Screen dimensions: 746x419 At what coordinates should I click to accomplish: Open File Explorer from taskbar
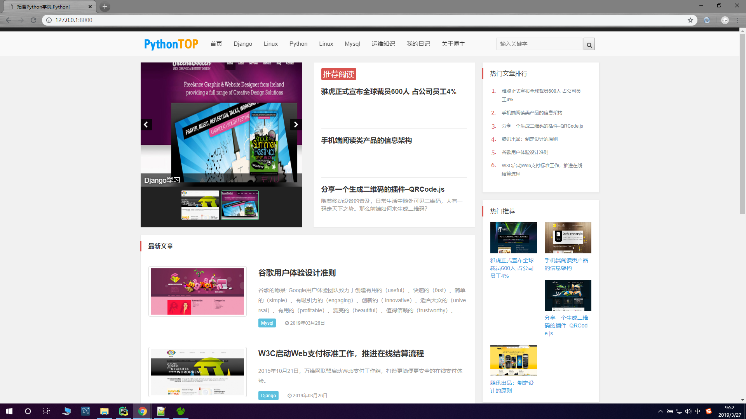[x=104, y=411]
